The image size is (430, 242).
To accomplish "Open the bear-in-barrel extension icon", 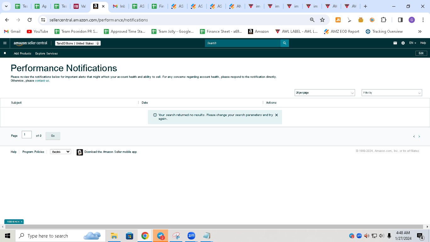I will pos(361,20).
